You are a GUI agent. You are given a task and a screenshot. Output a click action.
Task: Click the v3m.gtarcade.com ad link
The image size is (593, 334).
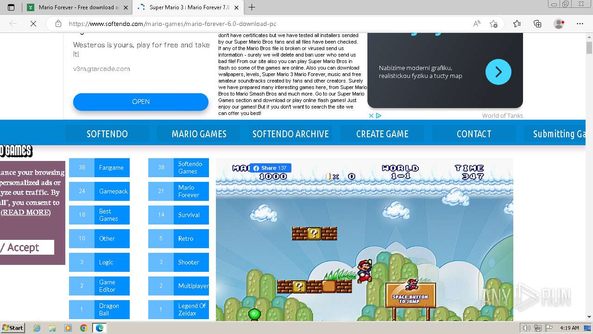coord(101,69)
